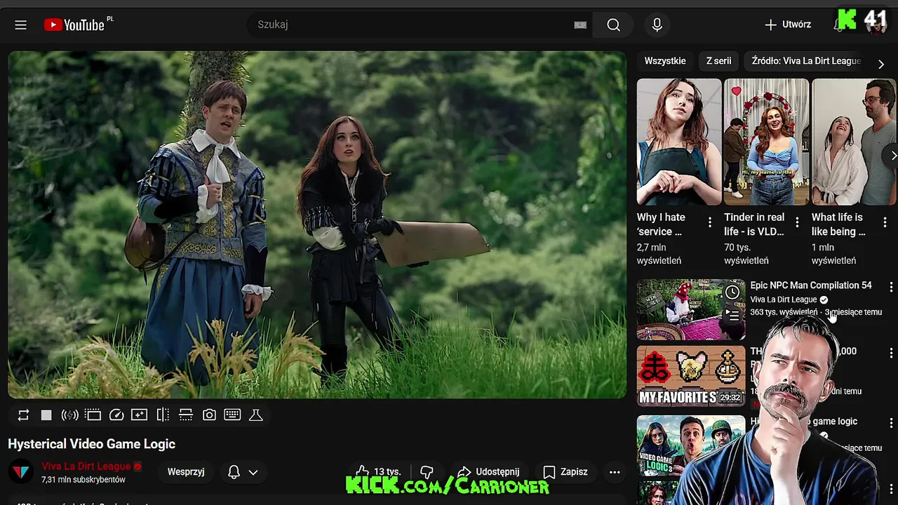
Task: Open options for Epic NPC Man Compilation 54
Action: (x=891, y=287)
